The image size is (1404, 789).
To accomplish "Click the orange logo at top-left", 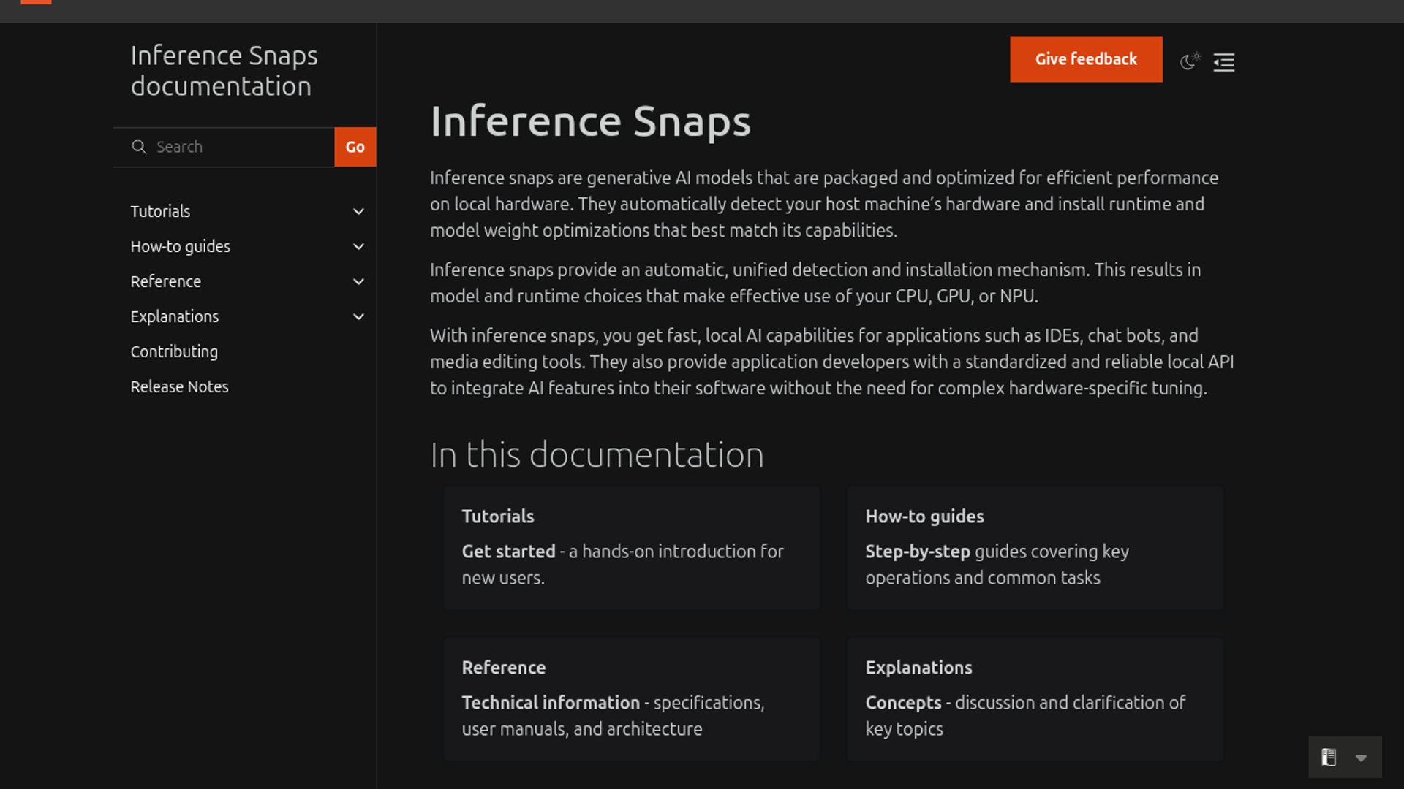I will (36, 2).
